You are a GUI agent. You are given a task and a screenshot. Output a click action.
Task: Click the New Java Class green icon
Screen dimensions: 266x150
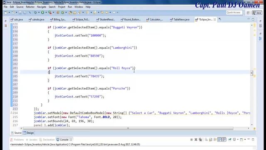(x=63, y=12)
